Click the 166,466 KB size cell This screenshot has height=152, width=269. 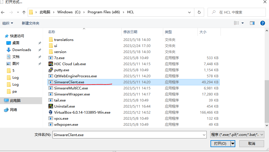209,112
